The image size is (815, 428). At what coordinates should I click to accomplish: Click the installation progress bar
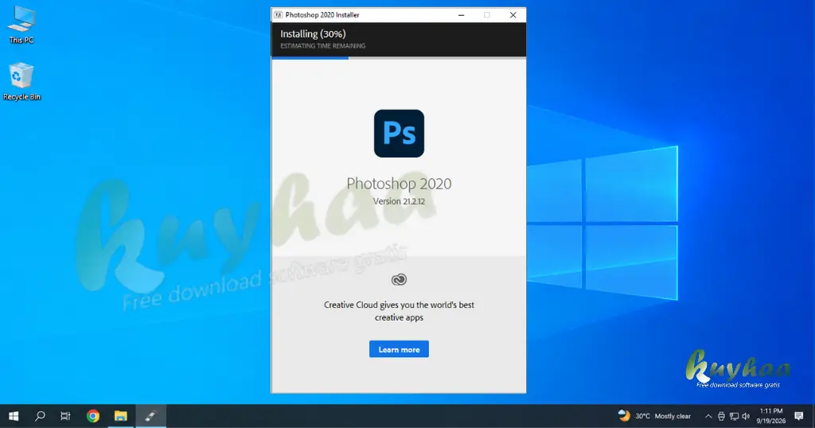(399, 57)
